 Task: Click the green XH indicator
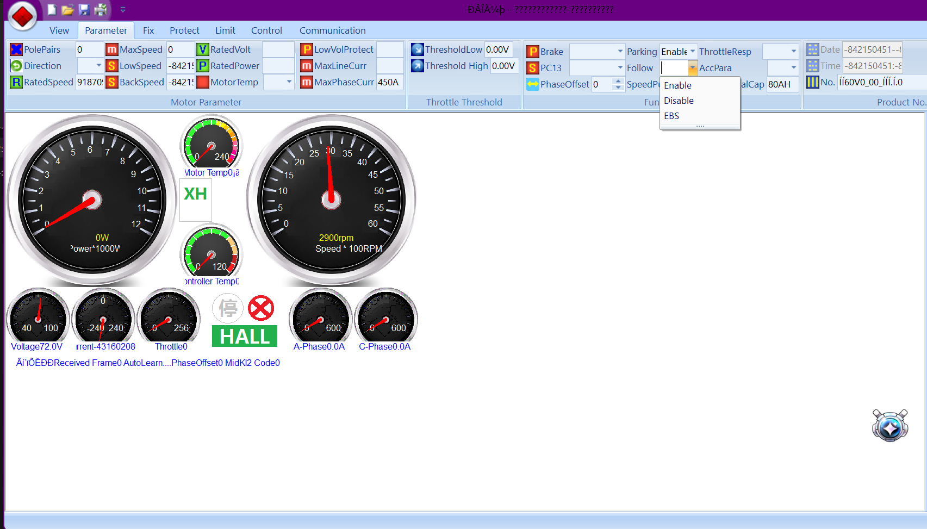click(x=195, y=194)
